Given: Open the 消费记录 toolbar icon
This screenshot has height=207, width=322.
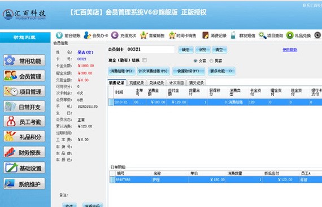Looking at the screenshot, I should click(x=205, y=35).
